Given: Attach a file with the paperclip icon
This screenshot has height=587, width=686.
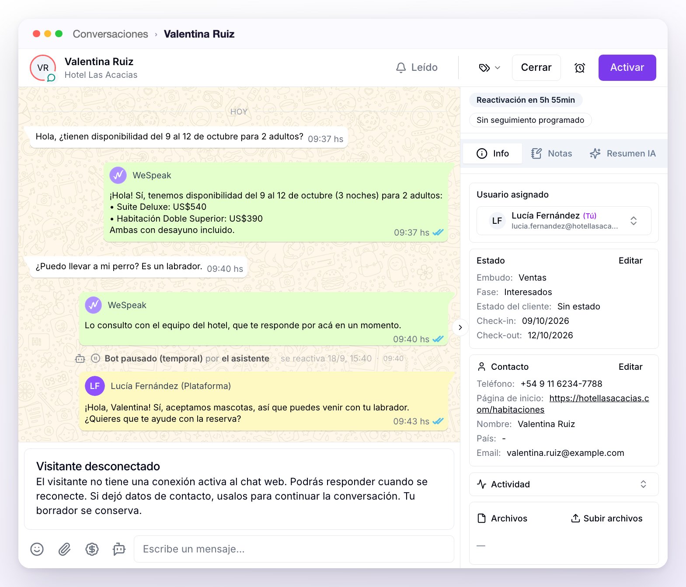Looking at the screenshot, I should pos(64,549).
